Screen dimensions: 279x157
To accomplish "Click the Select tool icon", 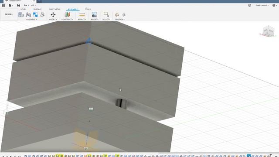I will (x=106, y=14).
